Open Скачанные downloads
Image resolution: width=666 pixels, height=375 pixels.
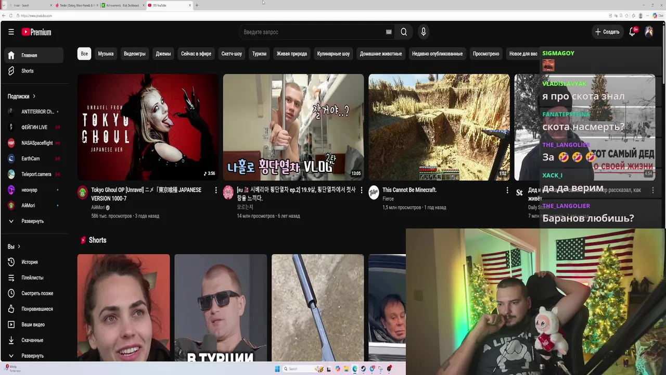(x=34, y=340)
